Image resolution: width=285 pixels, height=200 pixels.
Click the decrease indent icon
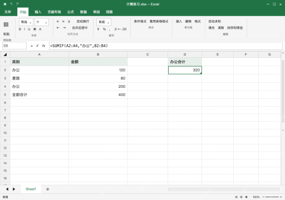pyautogui.click(x=58, y=28)
